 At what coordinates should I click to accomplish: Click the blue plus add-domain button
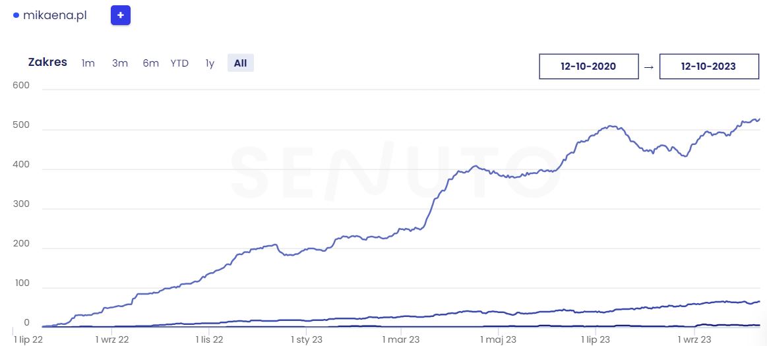click(x=121, y=15)
